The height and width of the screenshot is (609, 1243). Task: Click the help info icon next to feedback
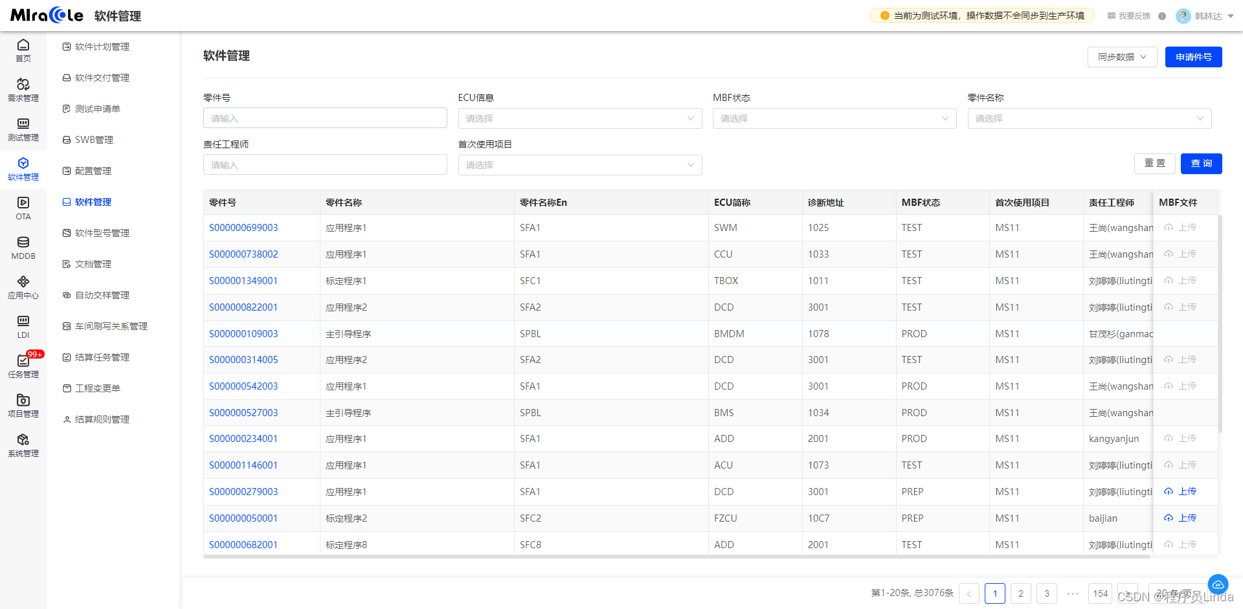pyautogui.click(x=1162, y=16)
